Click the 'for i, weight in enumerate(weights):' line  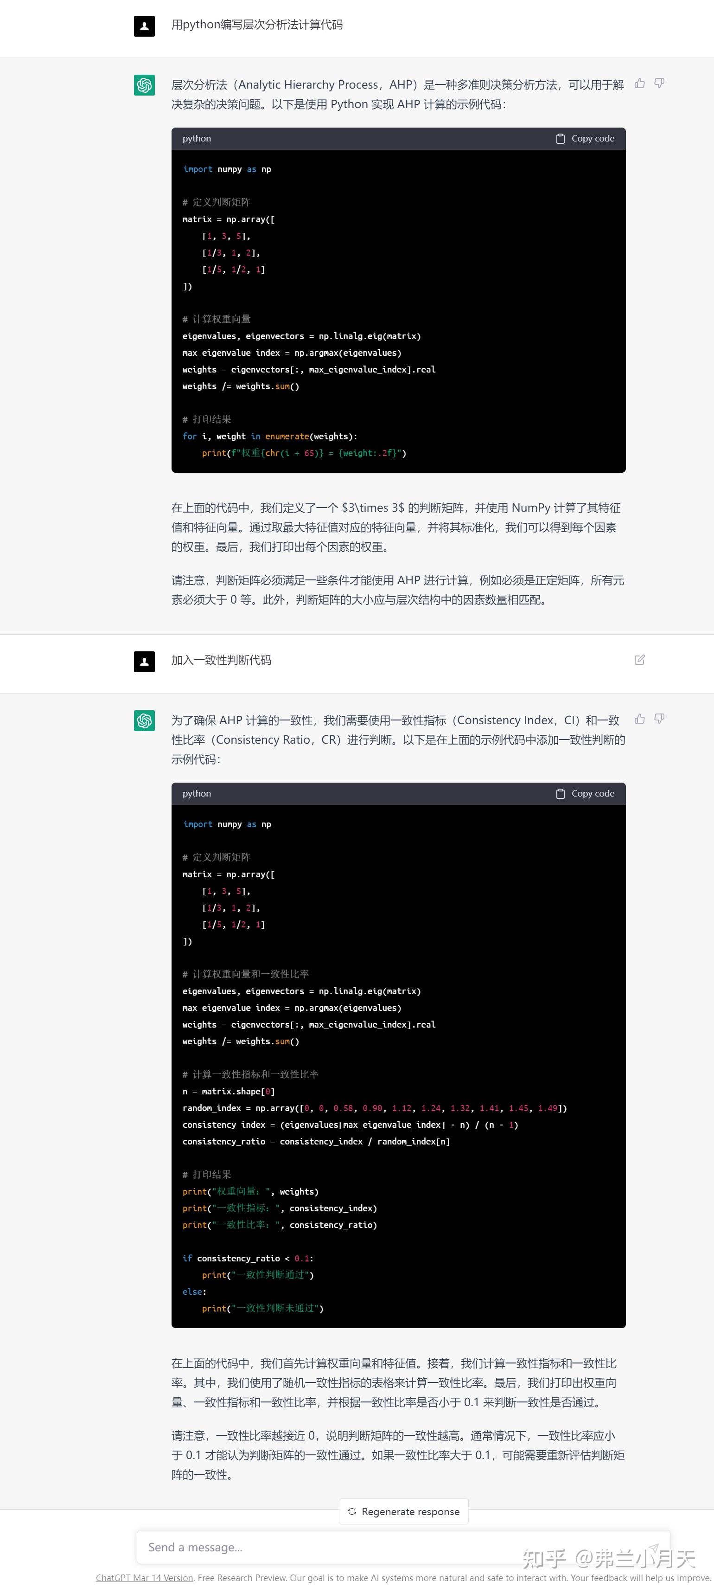[270, 437]
